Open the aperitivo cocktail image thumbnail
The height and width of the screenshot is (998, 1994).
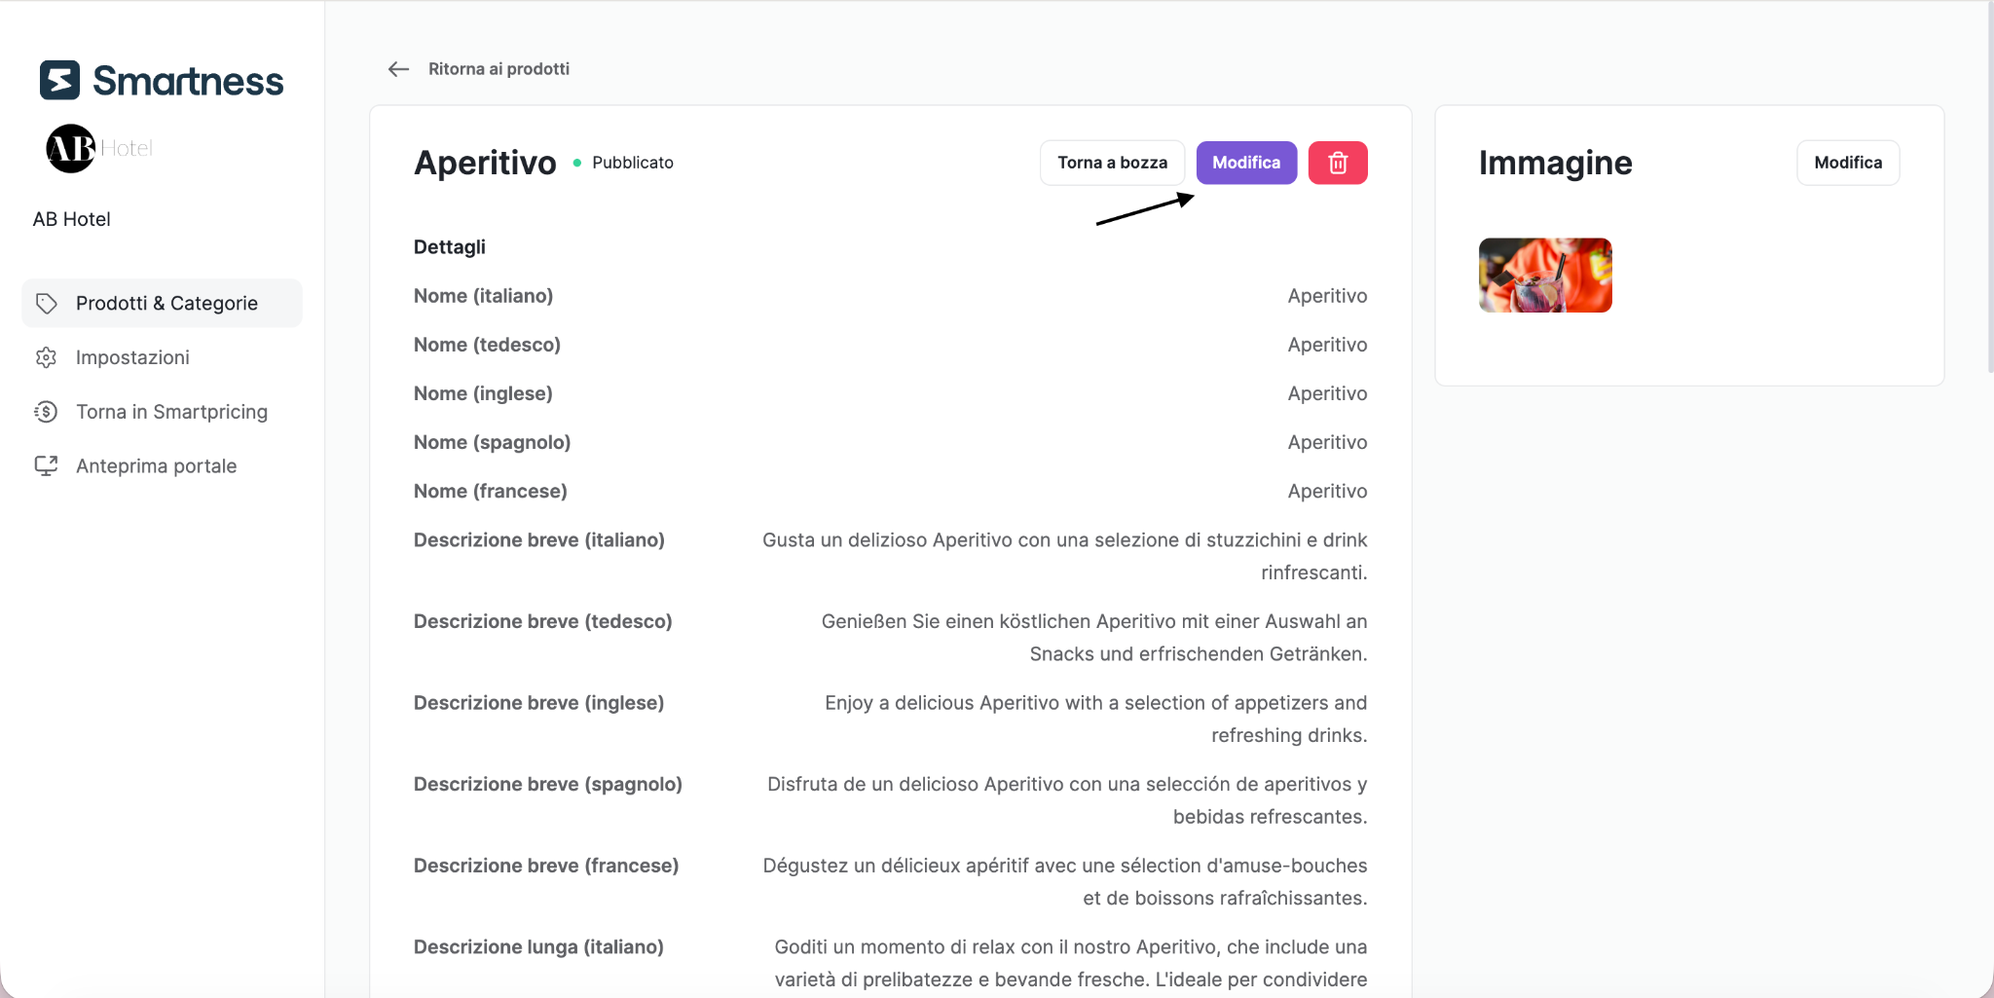[x=1545, y=275]
